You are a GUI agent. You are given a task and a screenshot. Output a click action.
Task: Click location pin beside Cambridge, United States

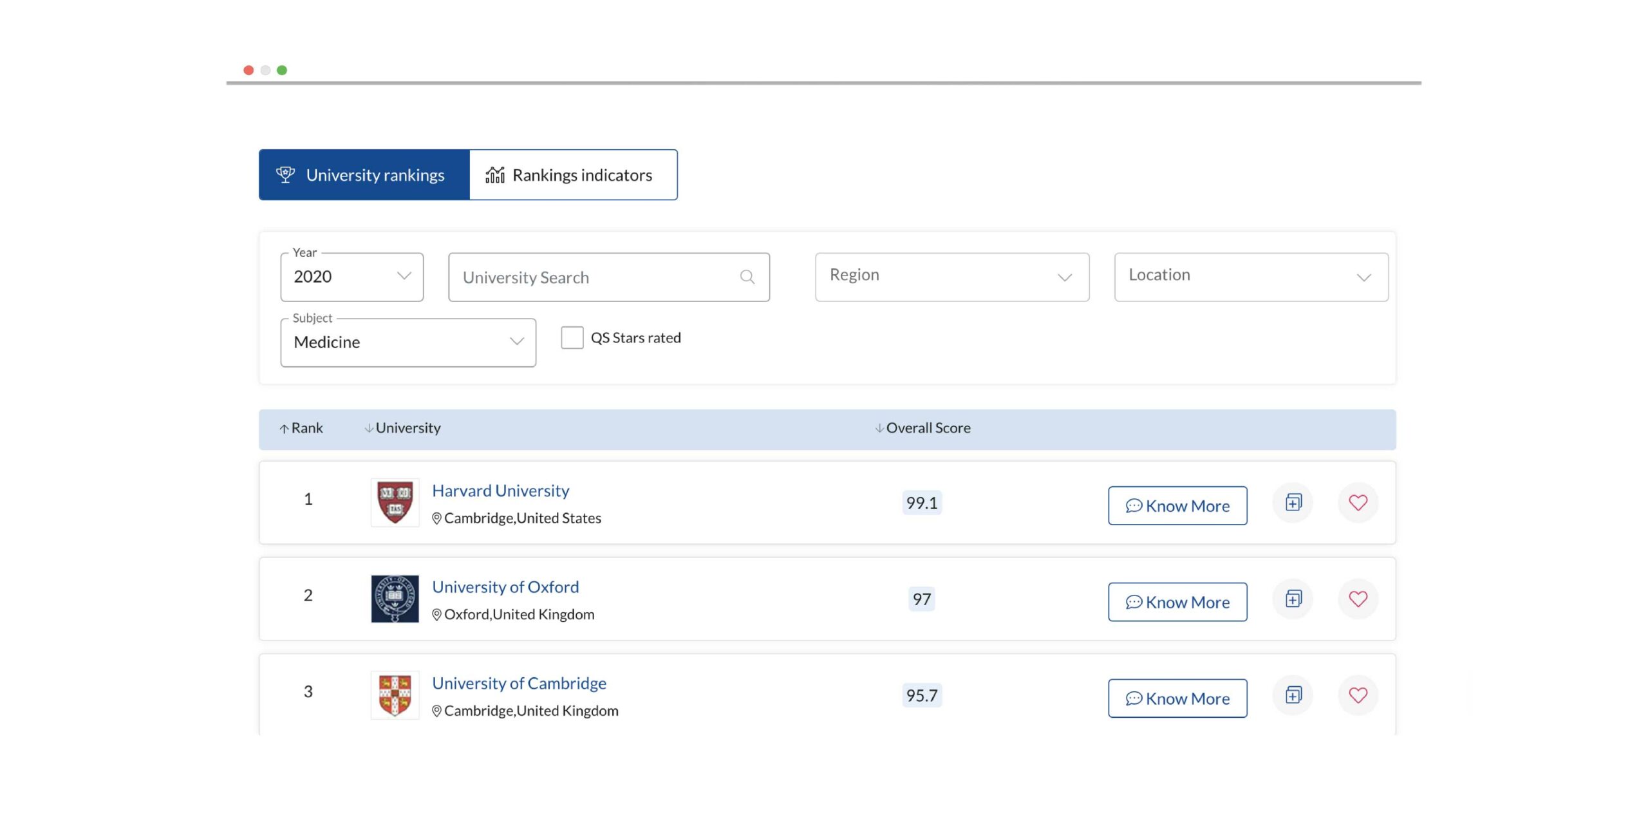[x=436, y=518]
